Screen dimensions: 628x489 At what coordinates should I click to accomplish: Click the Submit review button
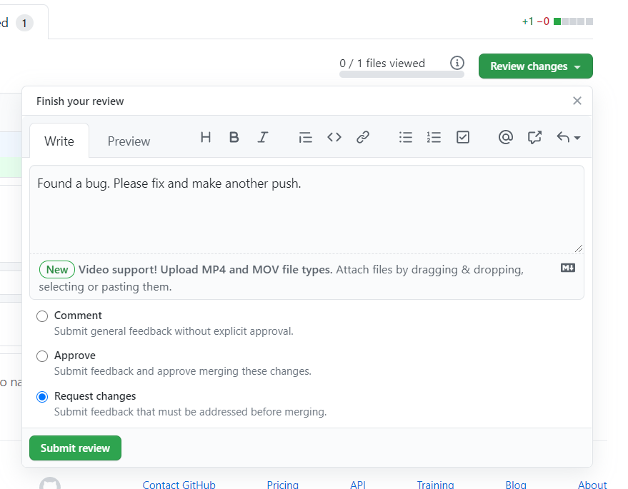(x=75, y=448)
